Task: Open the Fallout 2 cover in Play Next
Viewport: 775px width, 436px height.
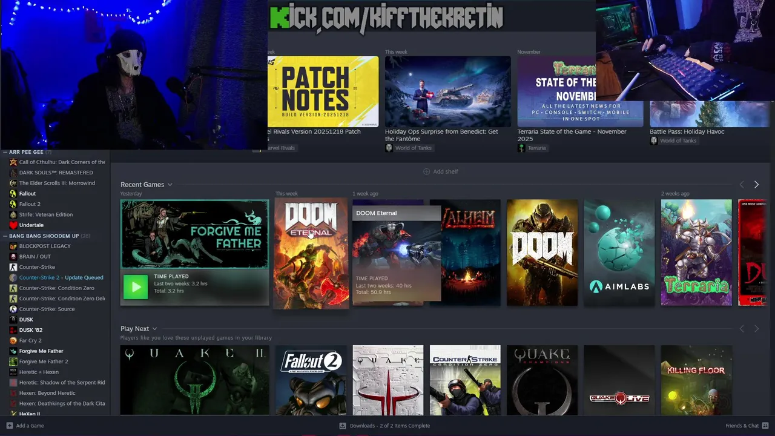Action: [311, 380]
